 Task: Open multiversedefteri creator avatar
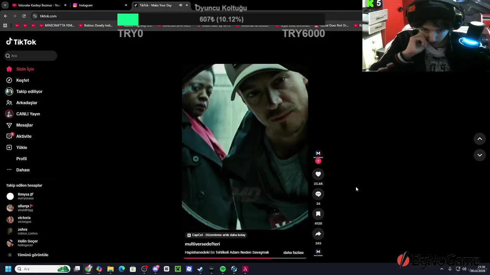click(318, 154)
